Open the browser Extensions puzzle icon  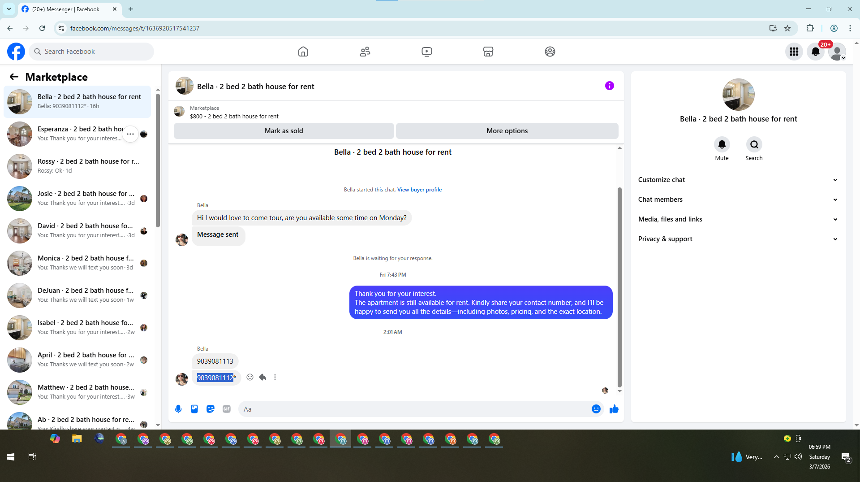tap(810, 28)
